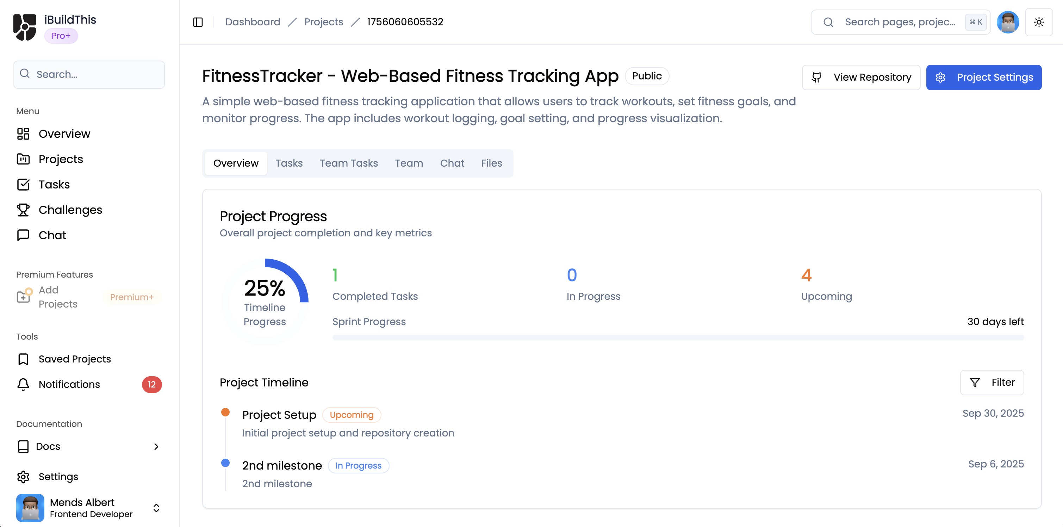Open the Overview sidebar grid icon
The width and height of the screenshot is (1063, 527).
(23, 134)
